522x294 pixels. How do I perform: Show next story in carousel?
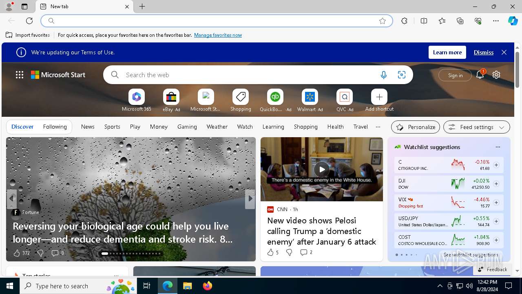coord(250,198)
